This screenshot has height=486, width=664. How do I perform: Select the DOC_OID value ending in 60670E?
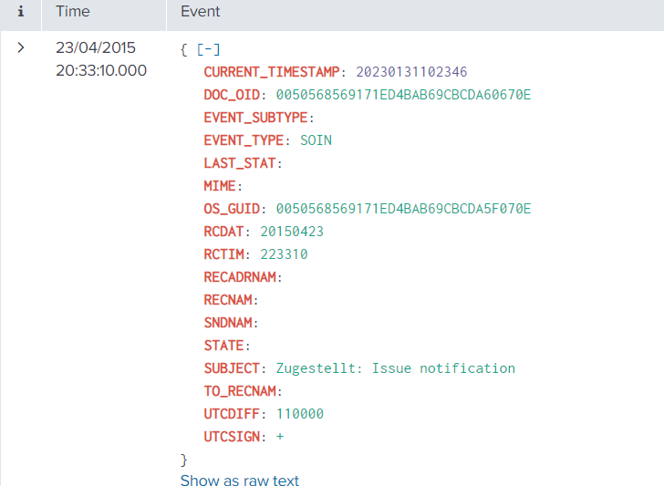403,95
